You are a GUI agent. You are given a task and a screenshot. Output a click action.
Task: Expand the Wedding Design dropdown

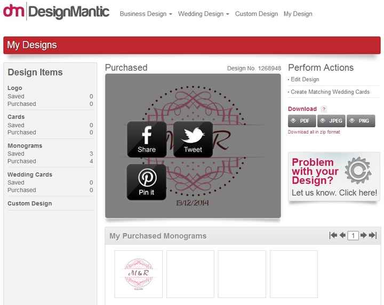[x=204, y=14]
